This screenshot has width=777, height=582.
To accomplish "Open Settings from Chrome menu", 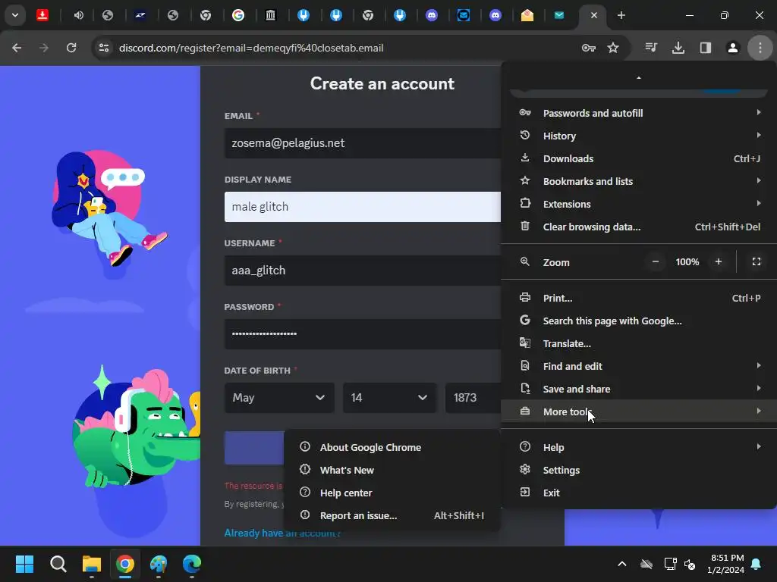I will [639, 470].
